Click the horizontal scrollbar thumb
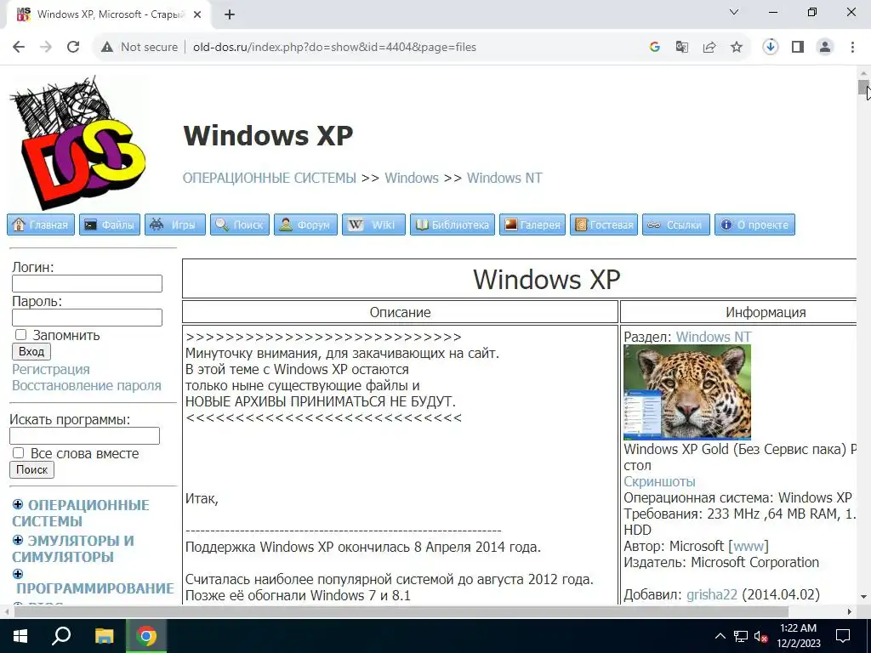The image size is (871, 653). click(401, 612)
